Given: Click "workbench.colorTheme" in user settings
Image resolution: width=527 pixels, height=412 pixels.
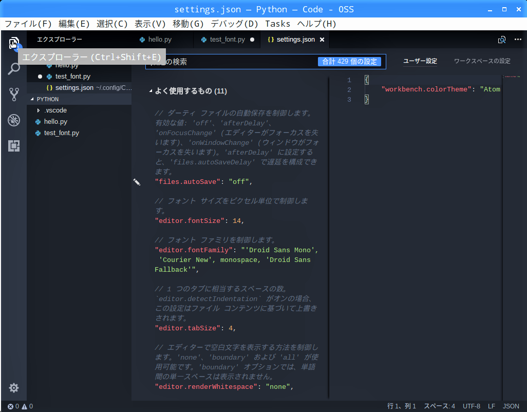Looking at the screenshot, I should 426,89.
